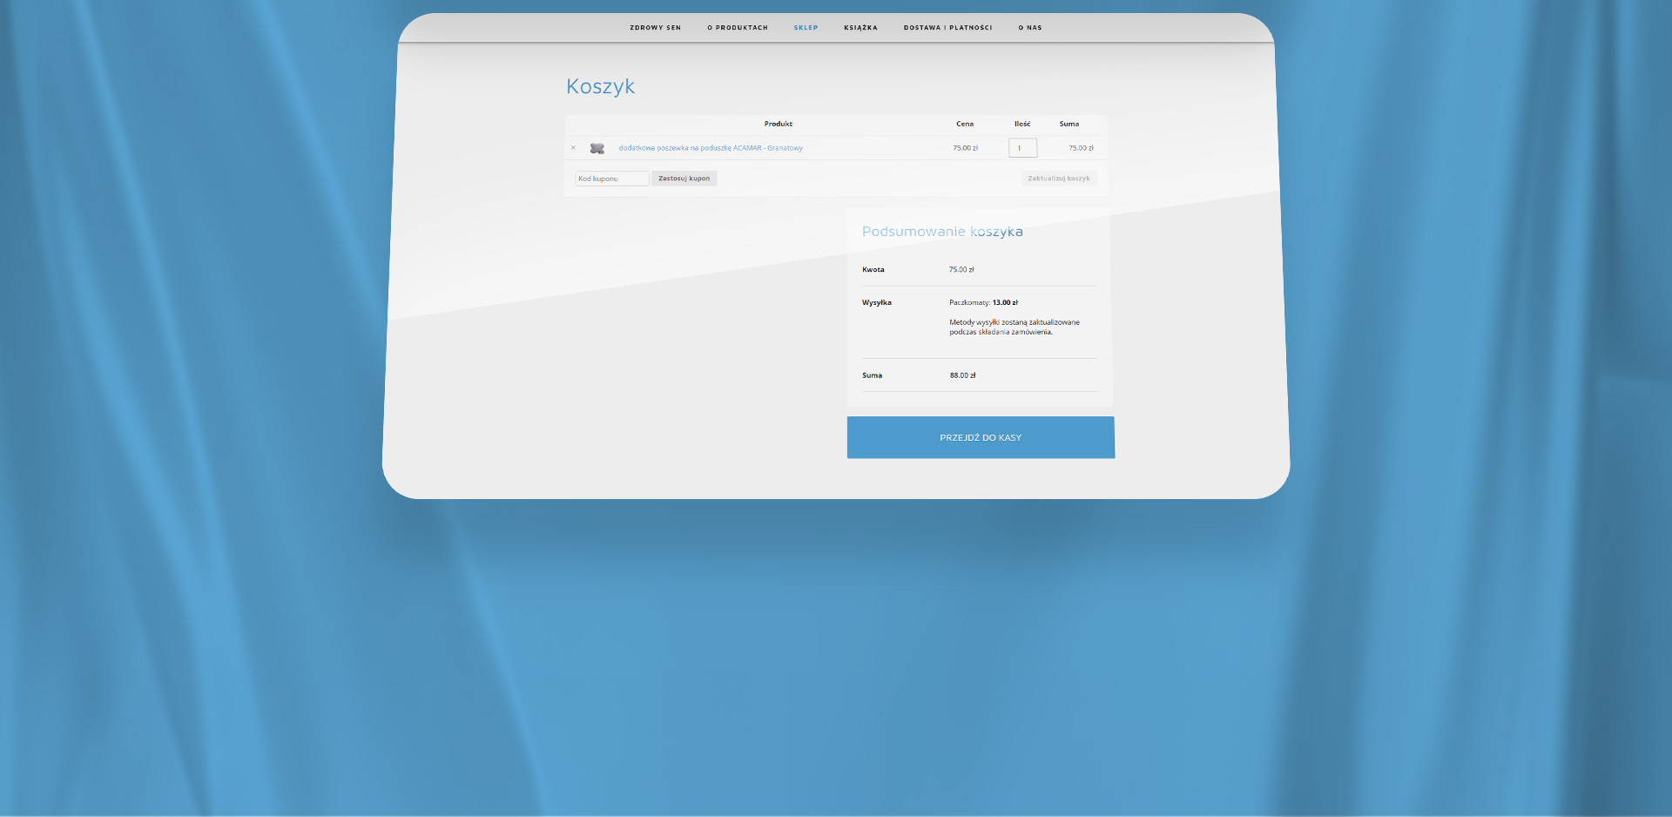The width and height of the screenshot is (1672, 817).
Task: Navigate to the Książka page
Action: 860,28
